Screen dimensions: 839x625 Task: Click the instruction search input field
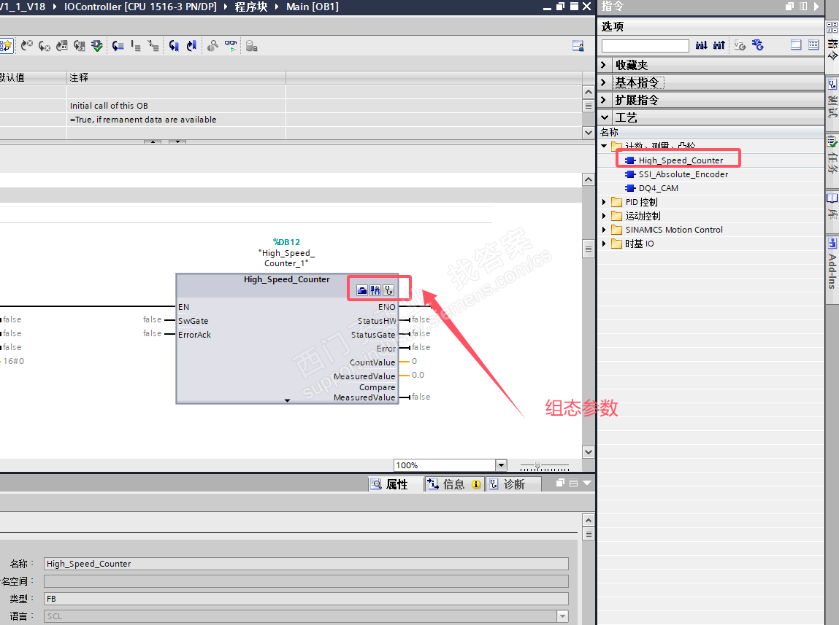645,45
